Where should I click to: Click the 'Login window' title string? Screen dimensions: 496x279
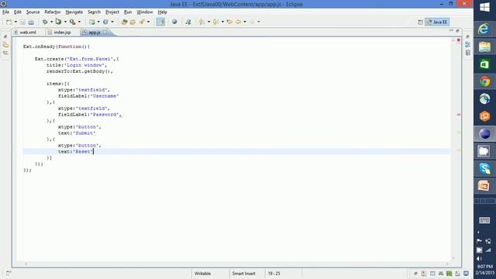point(84,65)
